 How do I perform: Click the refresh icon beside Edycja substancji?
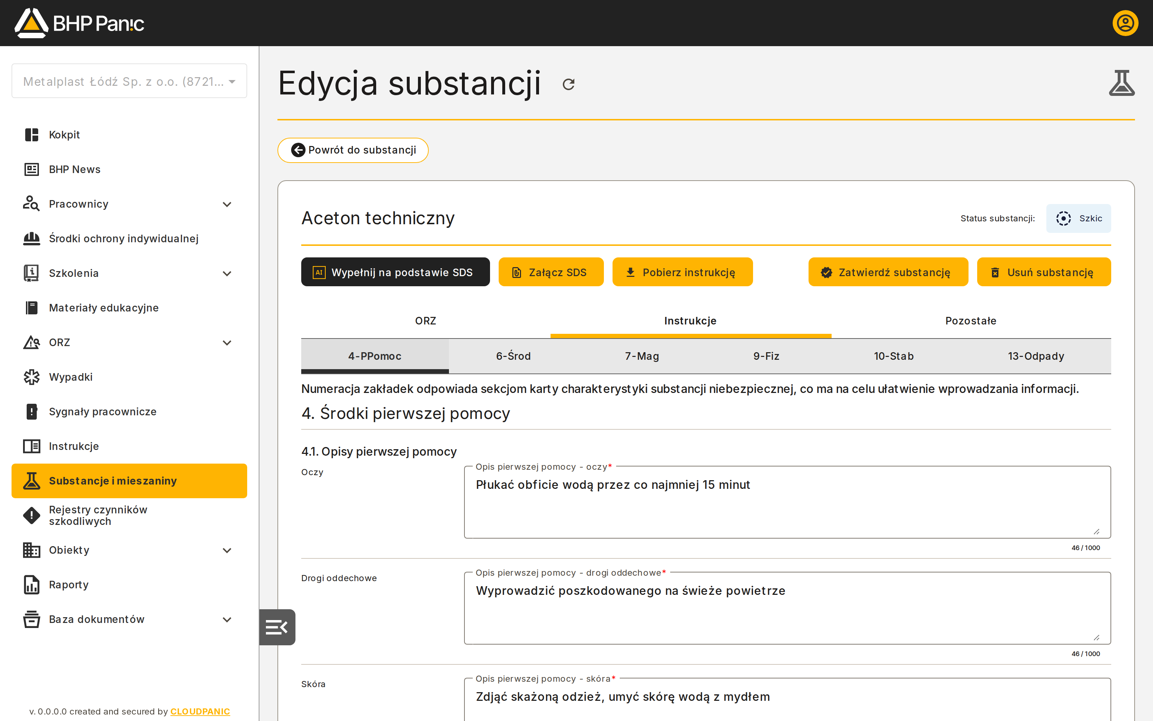point(569,84)
